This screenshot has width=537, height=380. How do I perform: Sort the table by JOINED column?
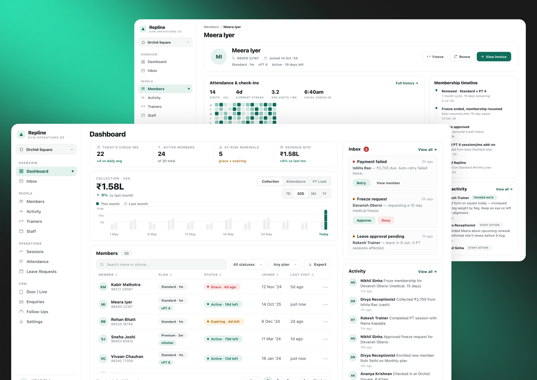pyautogui.click(x=270, y=275)
